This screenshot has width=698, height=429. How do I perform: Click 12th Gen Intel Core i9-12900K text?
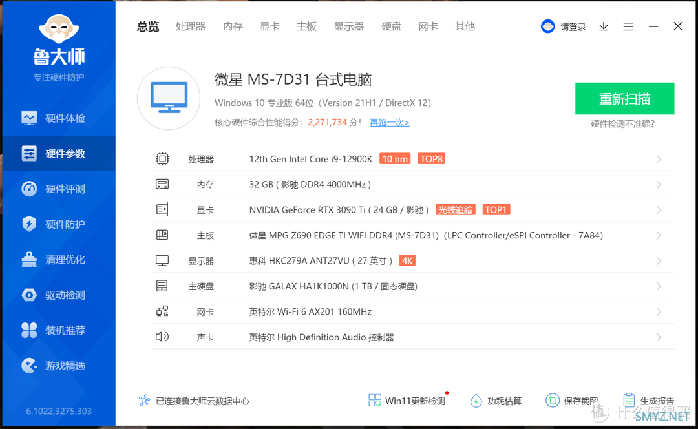(311, 159)
